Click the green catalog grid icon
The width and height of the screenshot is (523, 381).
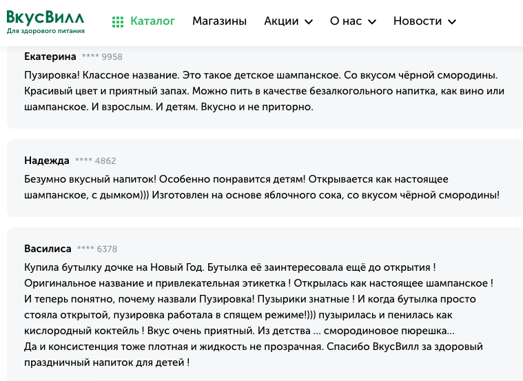tap(118, 21)
